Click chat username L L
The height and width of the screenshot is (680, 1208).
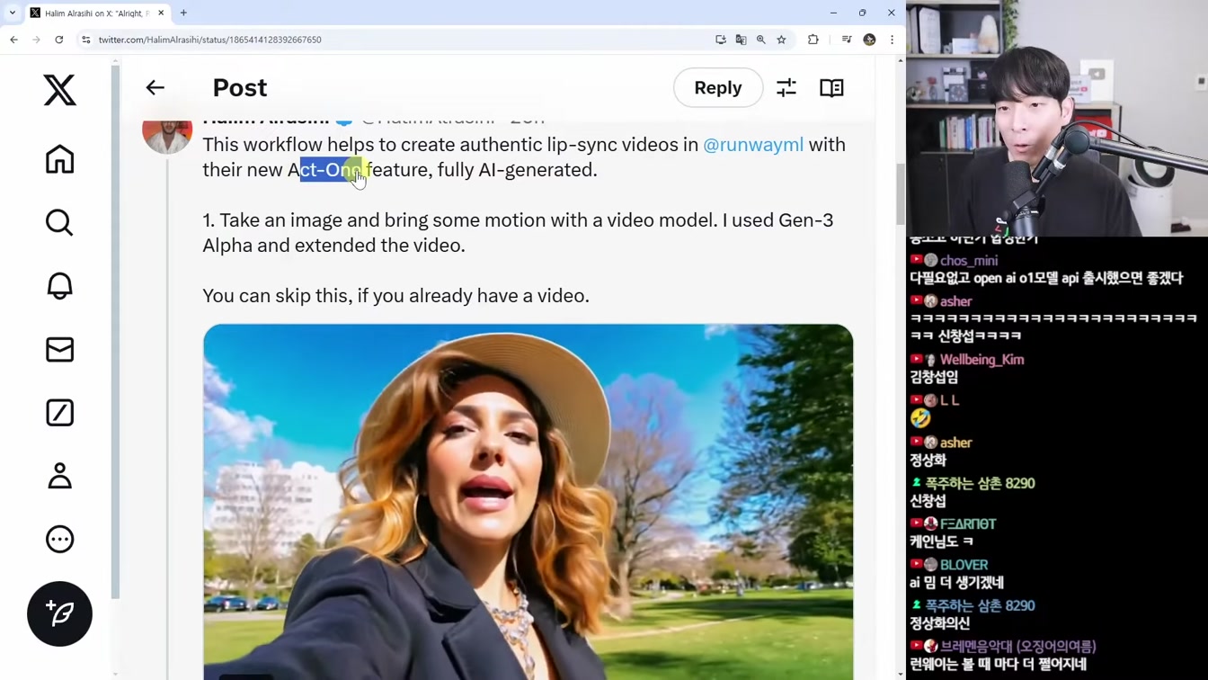coord(949,400)
